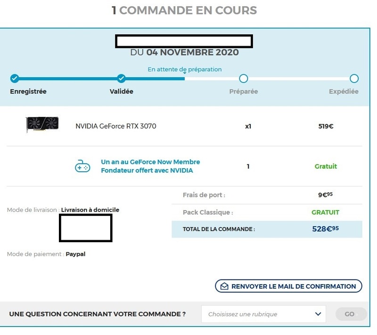Click the En attente de préparation status label
Screen dimensions: 377x335
[185, 69]
